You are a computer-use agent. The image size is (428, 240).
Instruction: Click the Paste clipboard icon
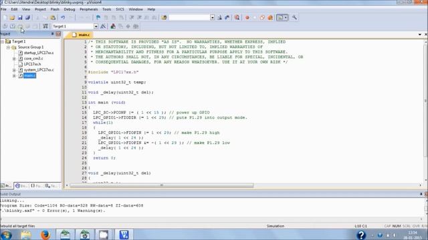(53, 18)
